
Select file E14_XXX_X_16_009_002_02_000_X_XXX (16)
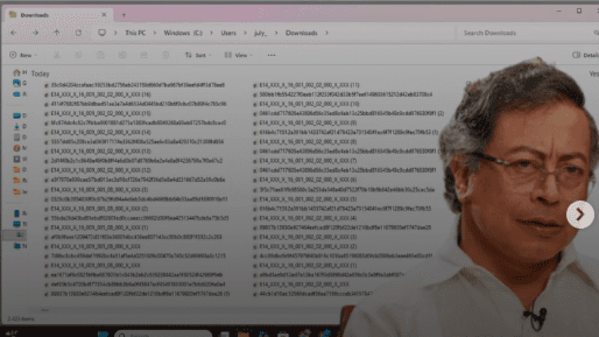click(94, 95)
